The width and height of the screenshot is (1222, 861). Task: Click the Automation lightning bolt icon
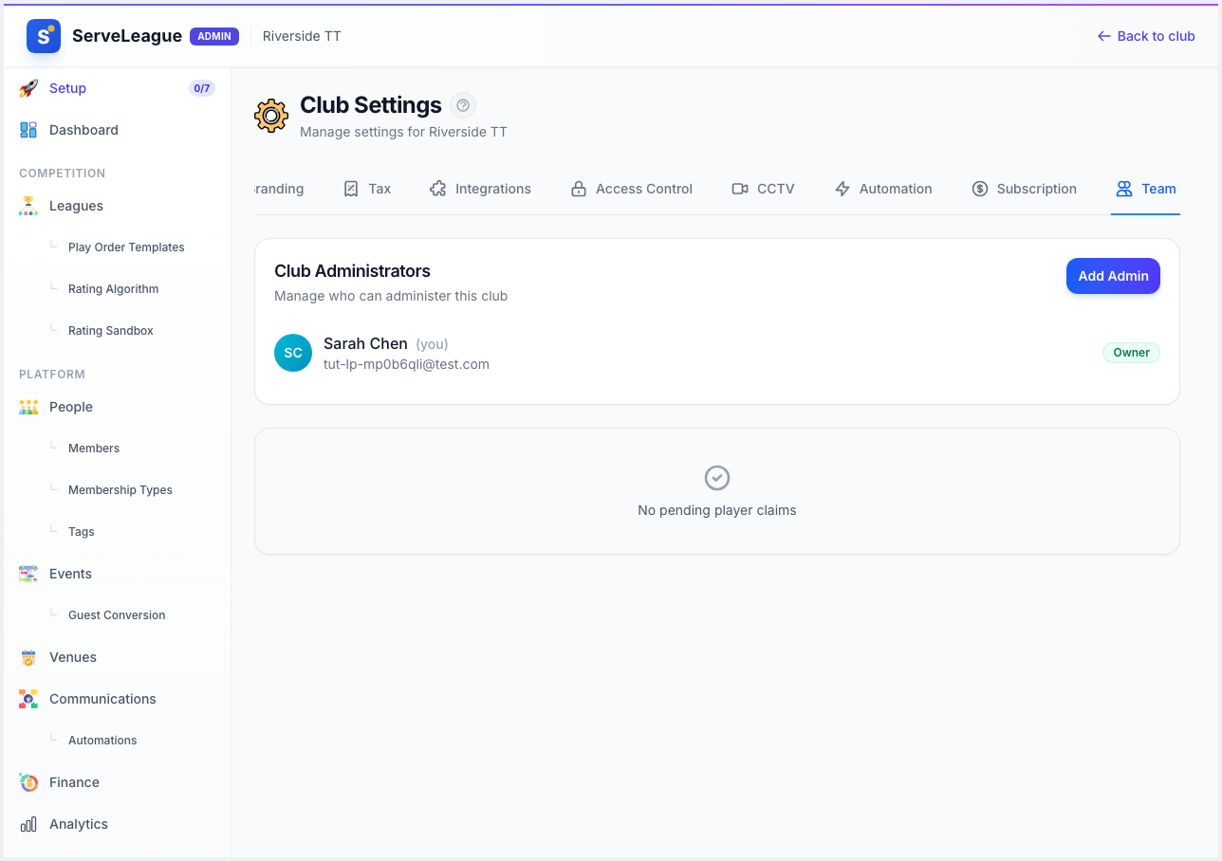[842, 189]
